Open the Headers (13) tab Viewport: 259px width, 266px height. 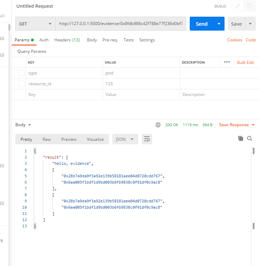[67, 40]
